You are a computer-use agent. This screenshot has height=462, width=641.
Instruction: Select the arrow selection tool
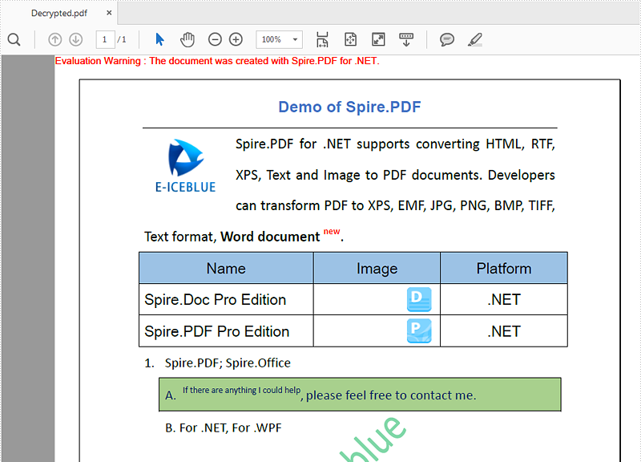[159, 38]
